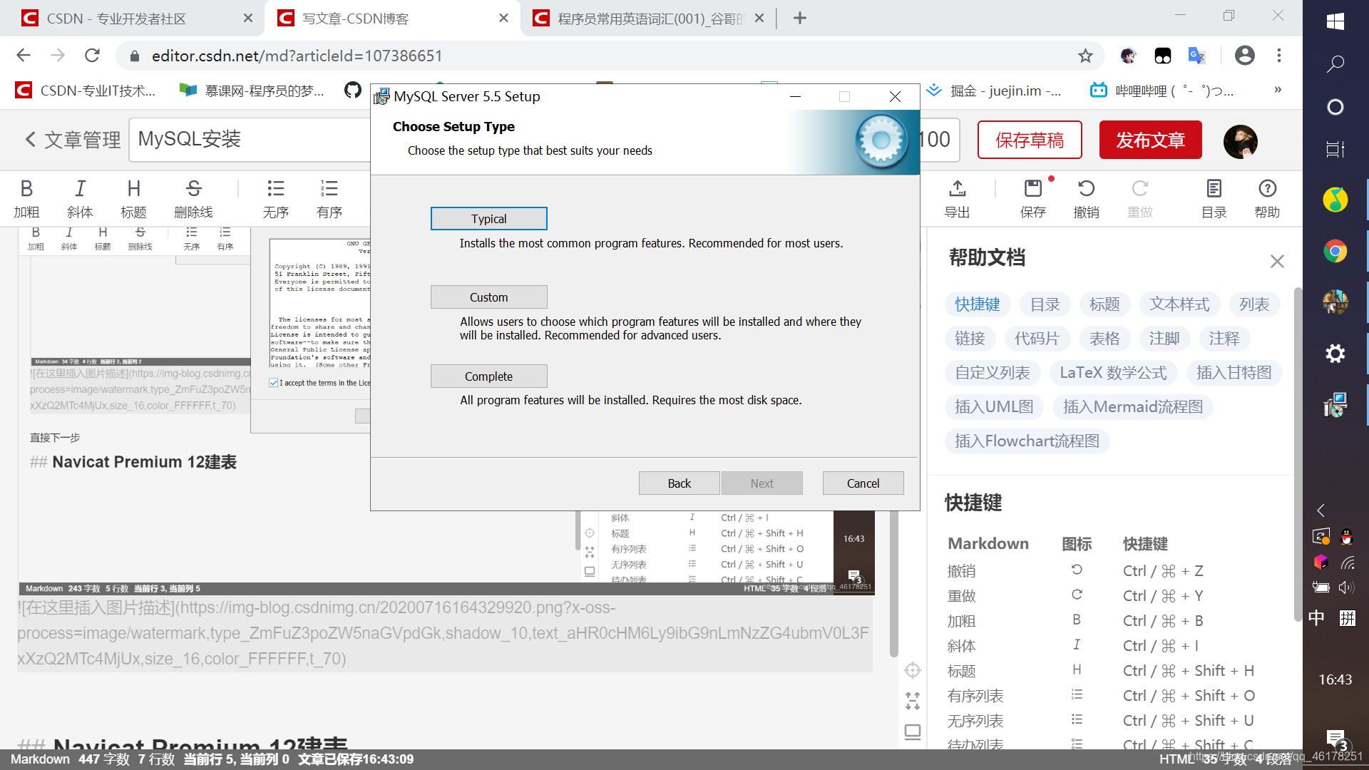Click the Export (导出) icon

click(958, 198)
